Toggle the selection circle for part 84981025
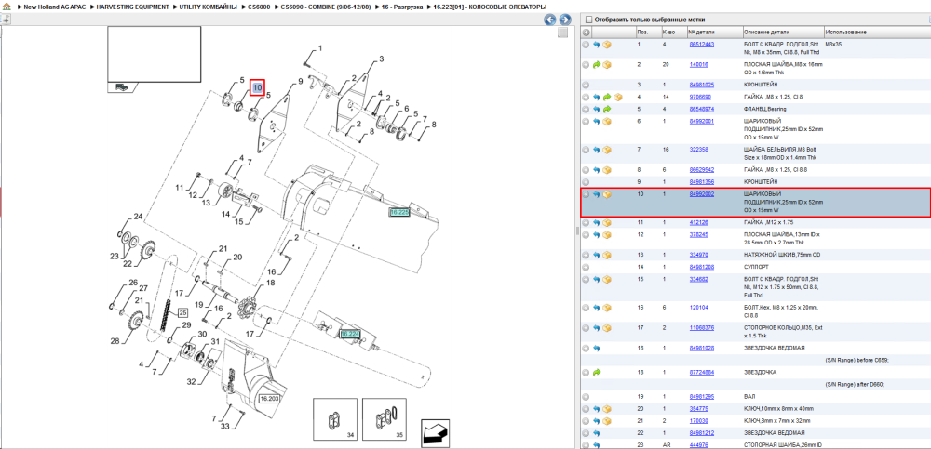The height and width of the screenshot is (449, 931). 586,85
